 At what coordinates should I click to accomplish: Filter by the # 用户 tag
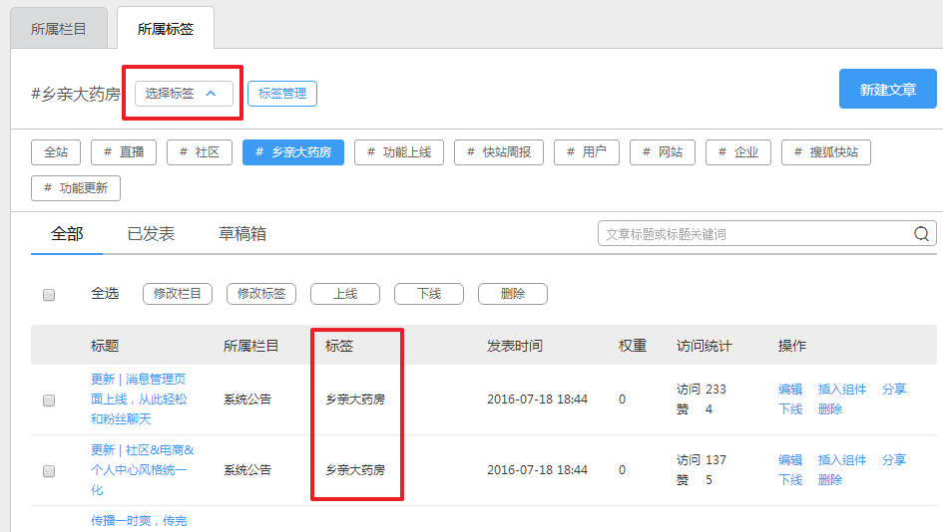587,151
